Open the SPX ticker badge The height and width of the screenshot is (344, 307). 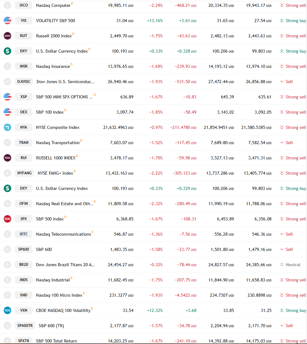(x=24, y=219)
